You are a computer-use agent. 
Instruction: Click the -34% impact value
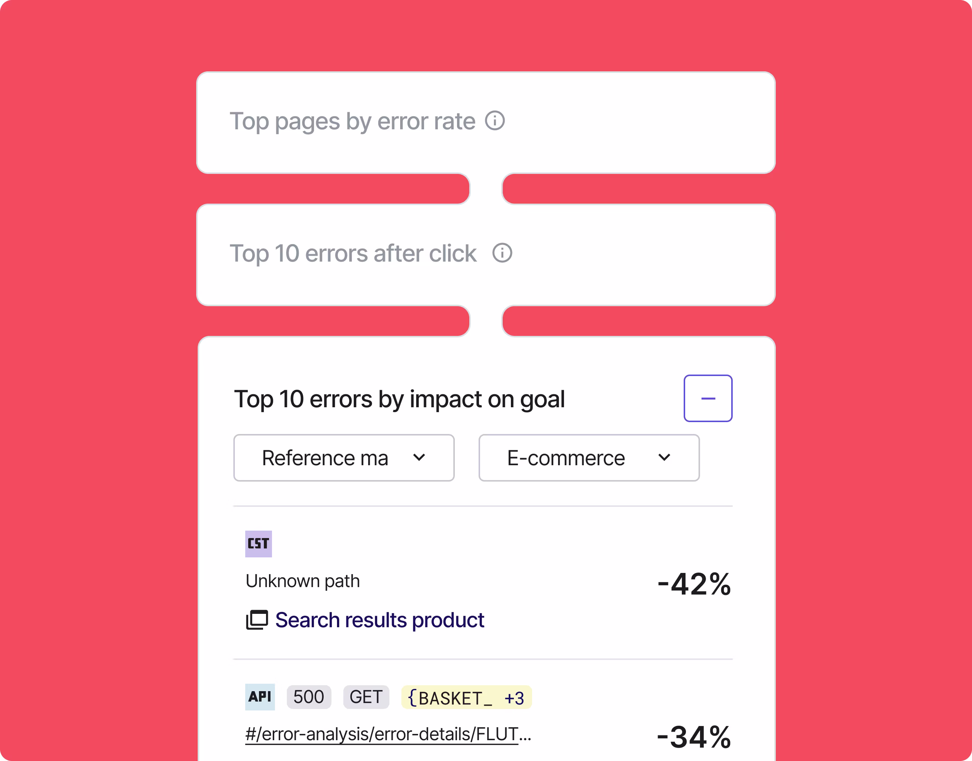pyautogui.click(x=694, y=737)
